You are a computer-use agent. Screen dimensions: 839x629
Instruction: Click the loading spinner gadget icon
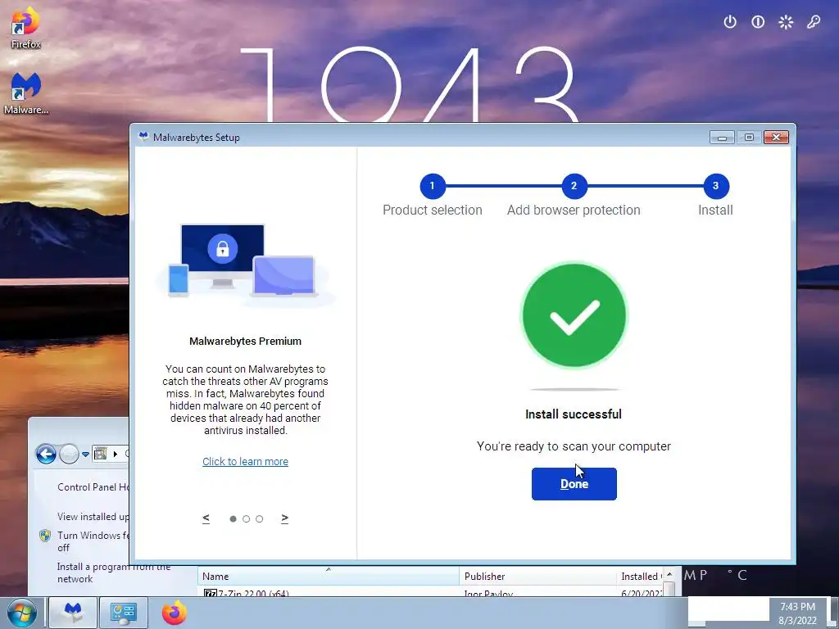pos(786,22)
